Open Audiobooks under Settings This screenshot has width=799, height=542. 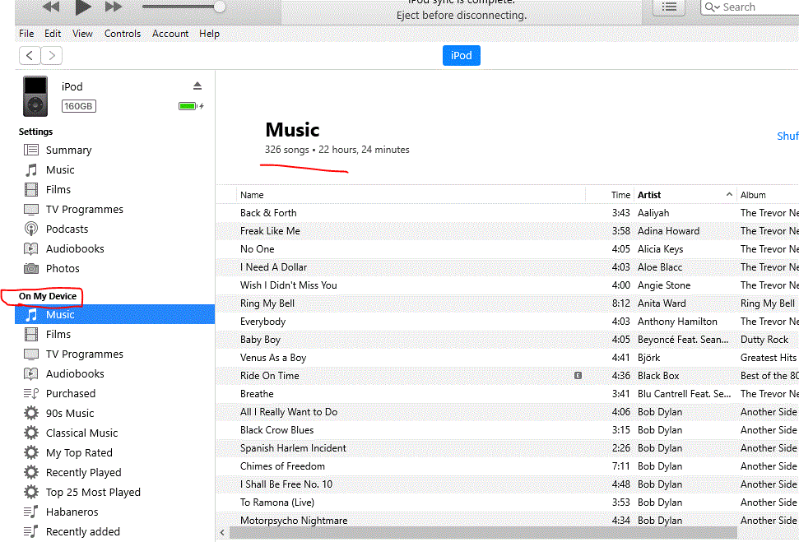point(75,248)
